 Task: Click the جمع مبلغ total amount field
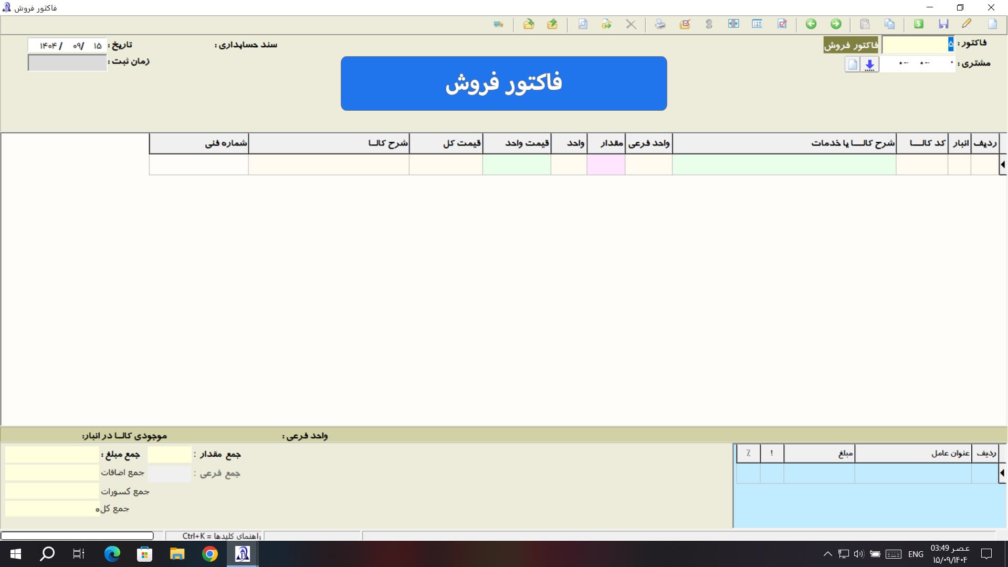(x=52, y=455)
